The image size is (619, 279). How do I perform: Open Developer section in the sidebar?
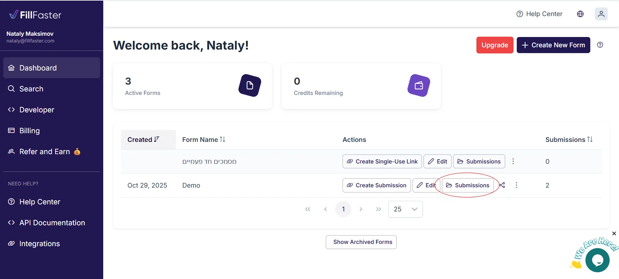[x=36, y=110]
